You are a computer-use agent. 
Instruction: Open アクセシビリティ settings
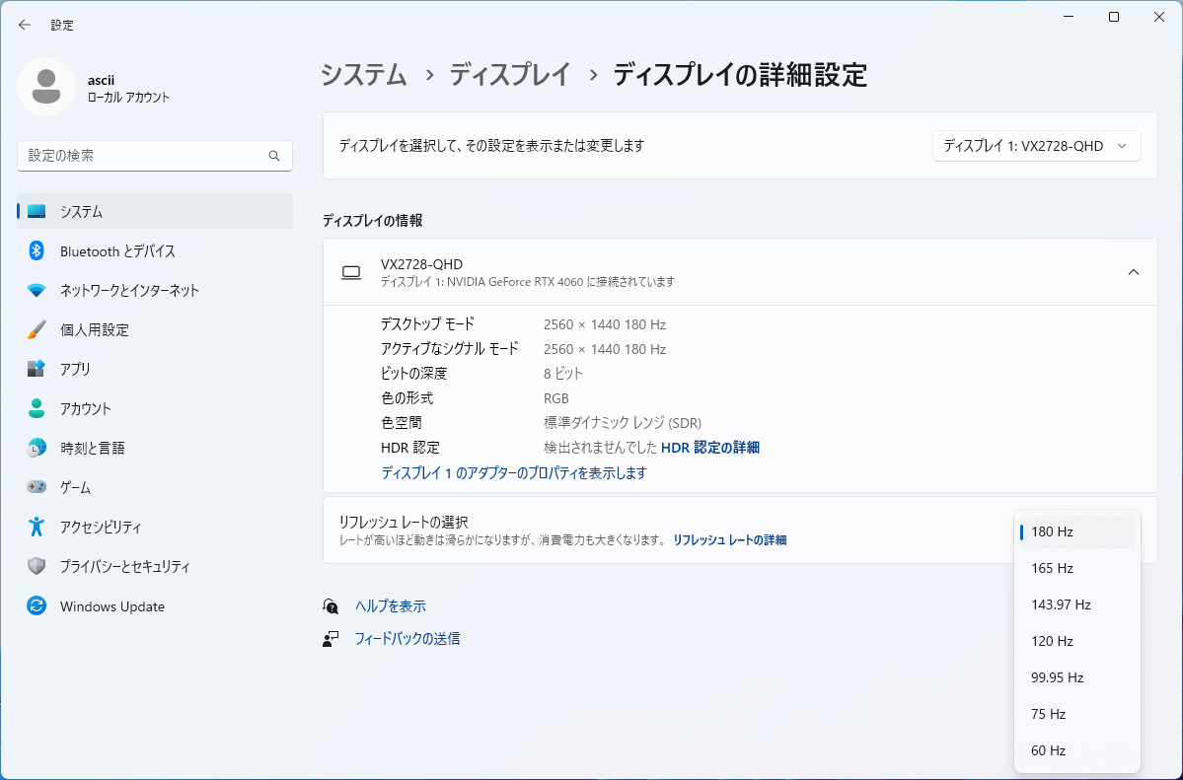tap(100, 528)
